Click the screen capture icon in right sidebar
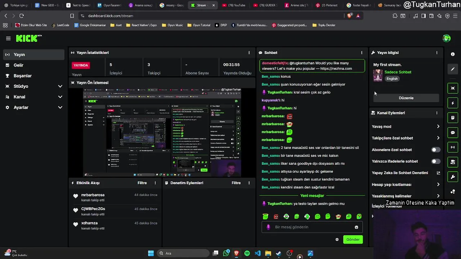 [x=453, y=88]
